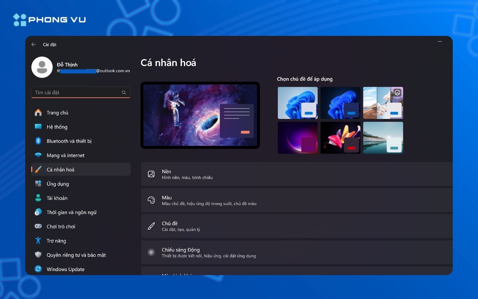The height and width of the screenshot is (299, 478).
Task: Select Trang chủ in the sidebar
Action: click(38, 112)
